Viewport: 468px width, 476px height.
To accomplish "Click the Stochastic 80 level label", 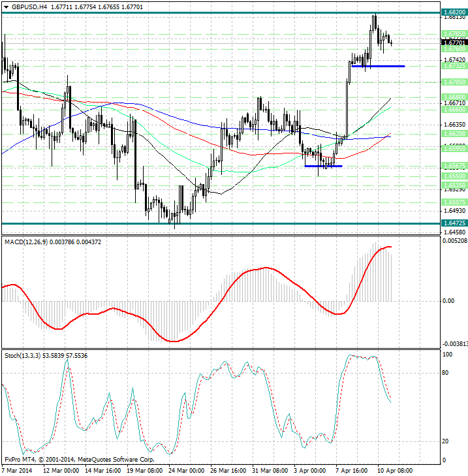I will pyautogui.click(x=447, y=373).
